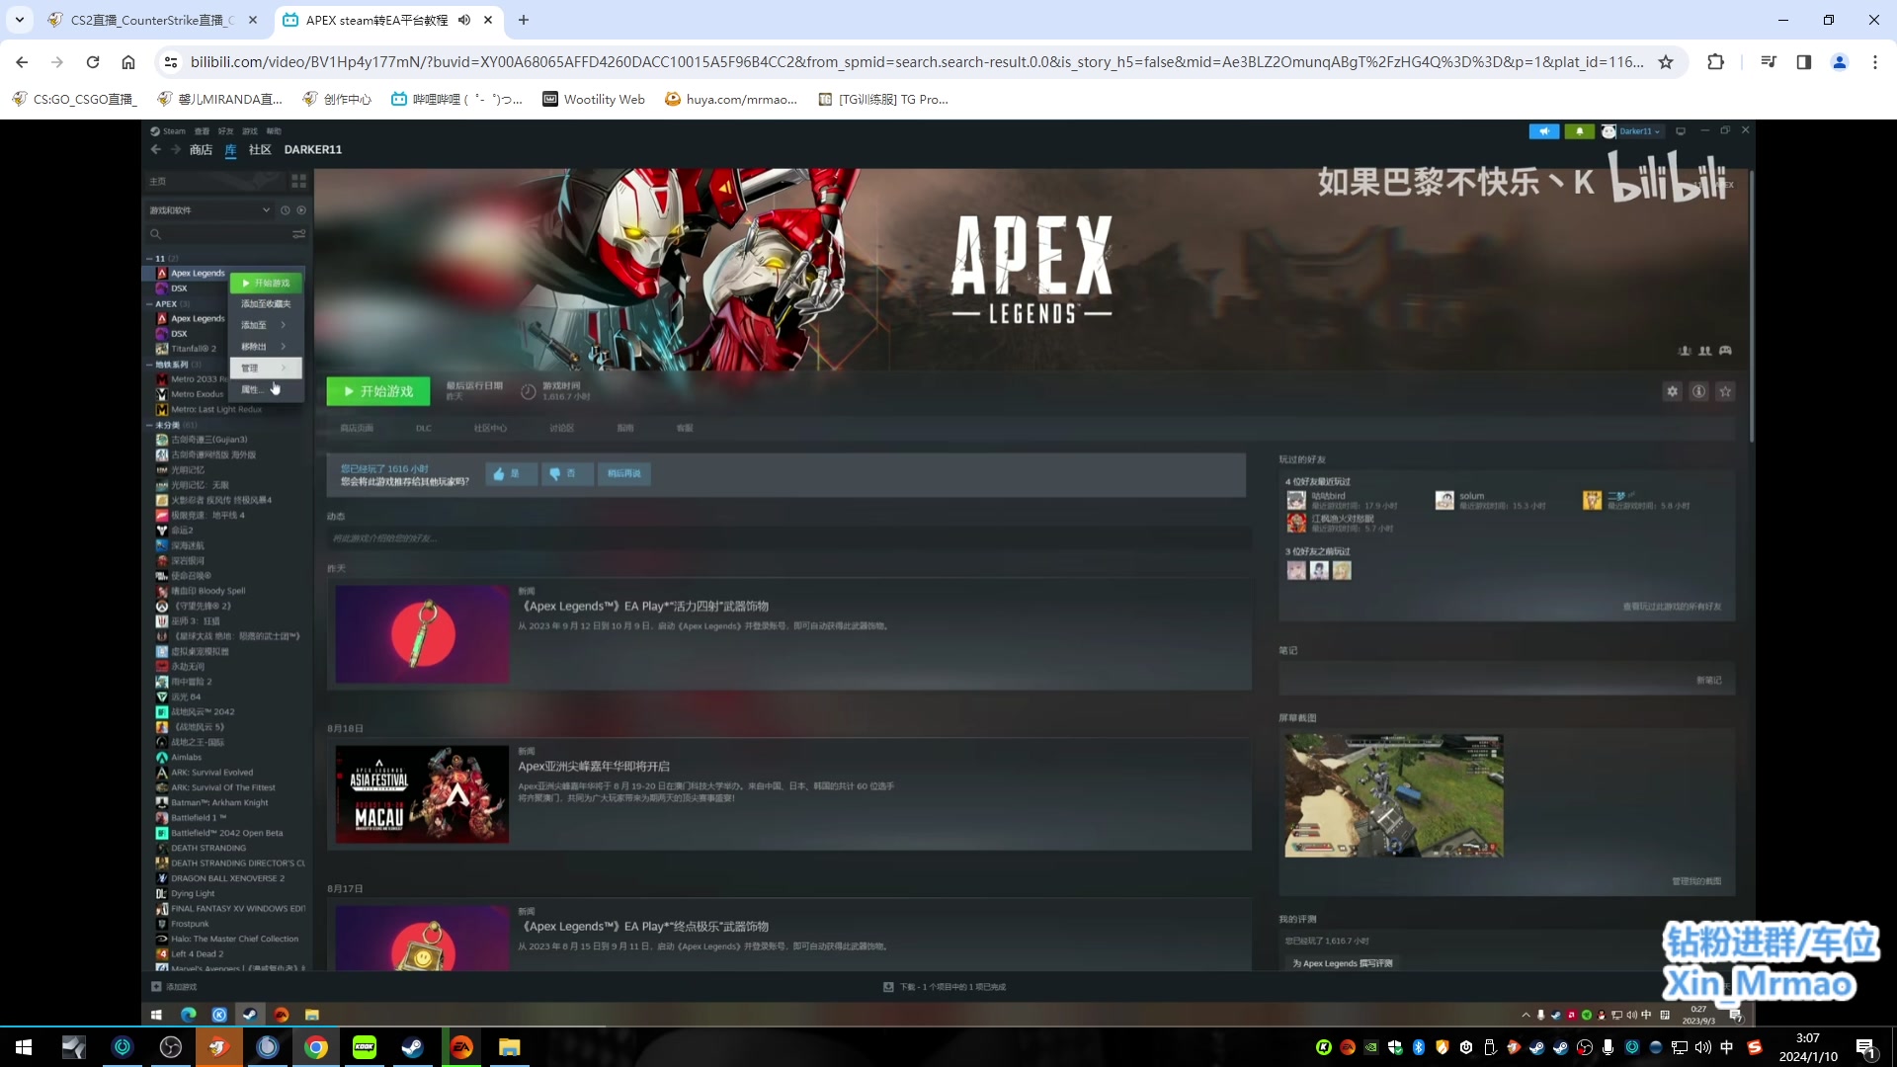The height and width of the screenshot is (1067, 1897).
Task: Open the Chrome three-dot menu
Action: [x=1875, y=62]
